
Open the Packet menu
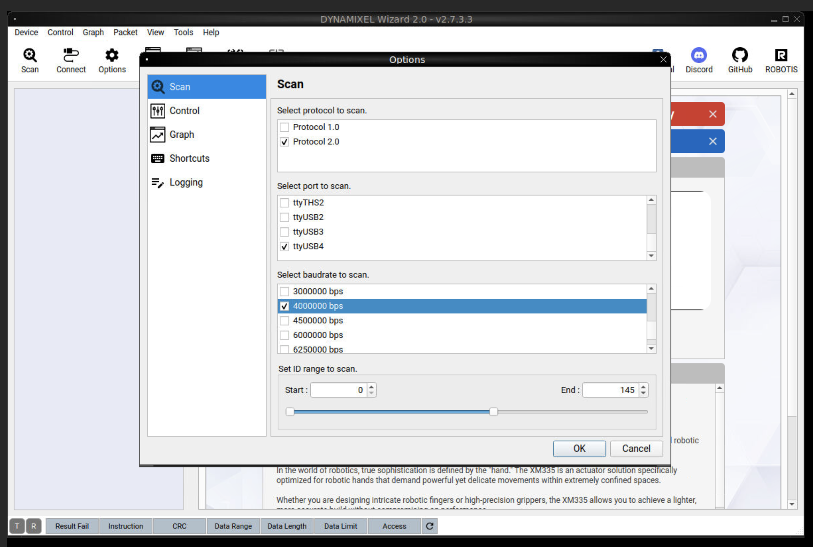coord(125,32)
